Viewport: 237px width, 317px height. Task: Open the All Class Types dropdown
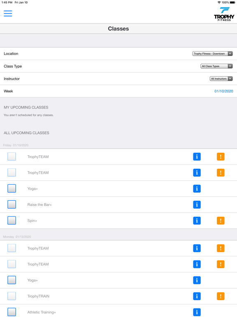point(216,66)
